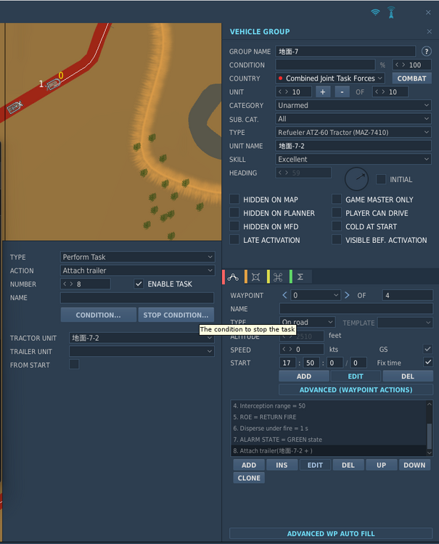The image size is (439, 544).
Task: Open help for group name
Action: click(x=426, y=51)
